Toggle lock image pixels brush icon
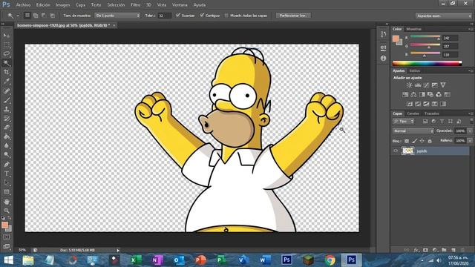The height and width of the screenshot is (267, 475). pos(414,141)
